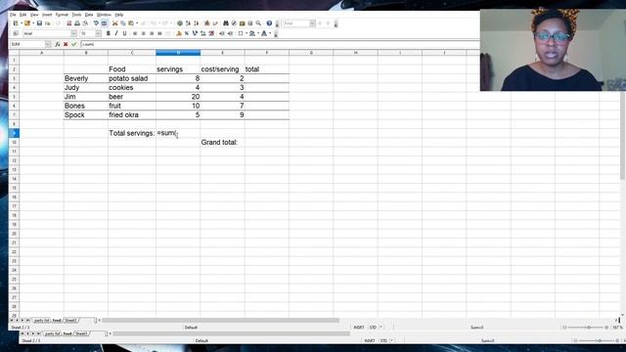
Task: Click the Zoom magnifier icon
Action: [258, 23]
